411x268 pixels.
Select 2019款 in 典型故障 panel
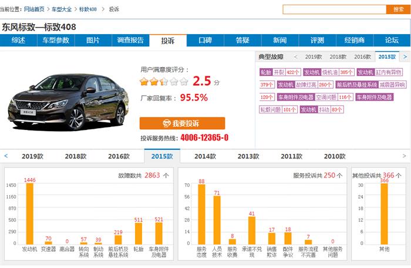[314, 56]
